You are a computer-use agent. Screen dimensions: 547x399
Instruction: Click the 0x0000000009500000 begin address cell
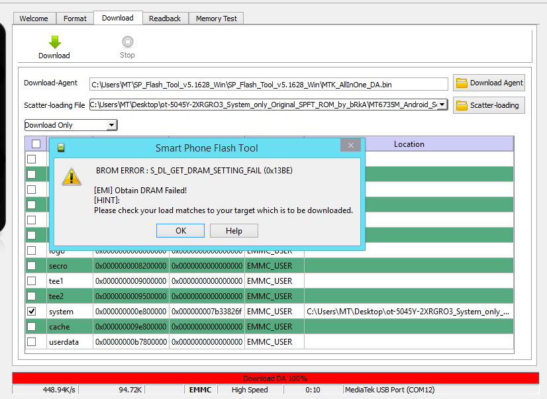click(x=131, y=296)
